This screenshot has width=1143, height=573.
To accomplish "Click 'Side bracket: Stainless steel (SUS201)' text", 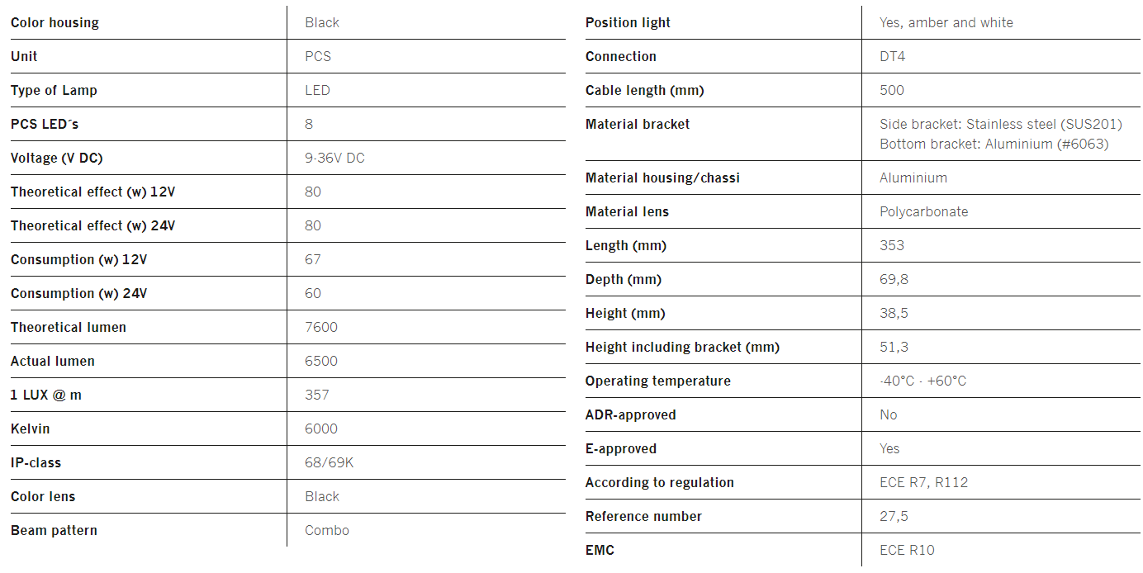I will point(1001,125).
